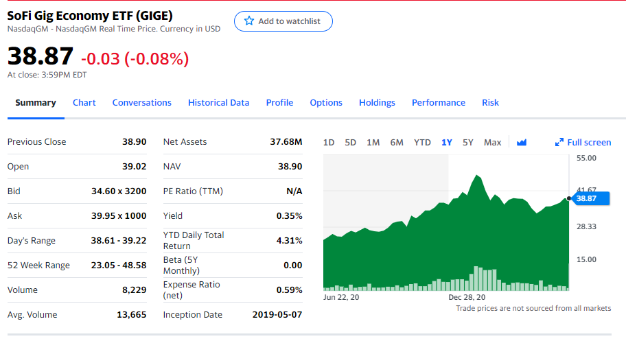Open the Chart tab
Viewport: 626px width, 341px height.
click(84, 103)
